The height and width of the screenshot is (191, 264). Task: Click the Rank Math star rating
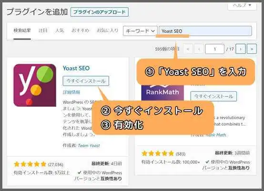(x=158, y=154)
